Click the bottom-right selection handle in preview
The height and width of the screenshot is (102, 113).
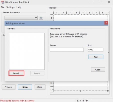click(x=108, y=91)
